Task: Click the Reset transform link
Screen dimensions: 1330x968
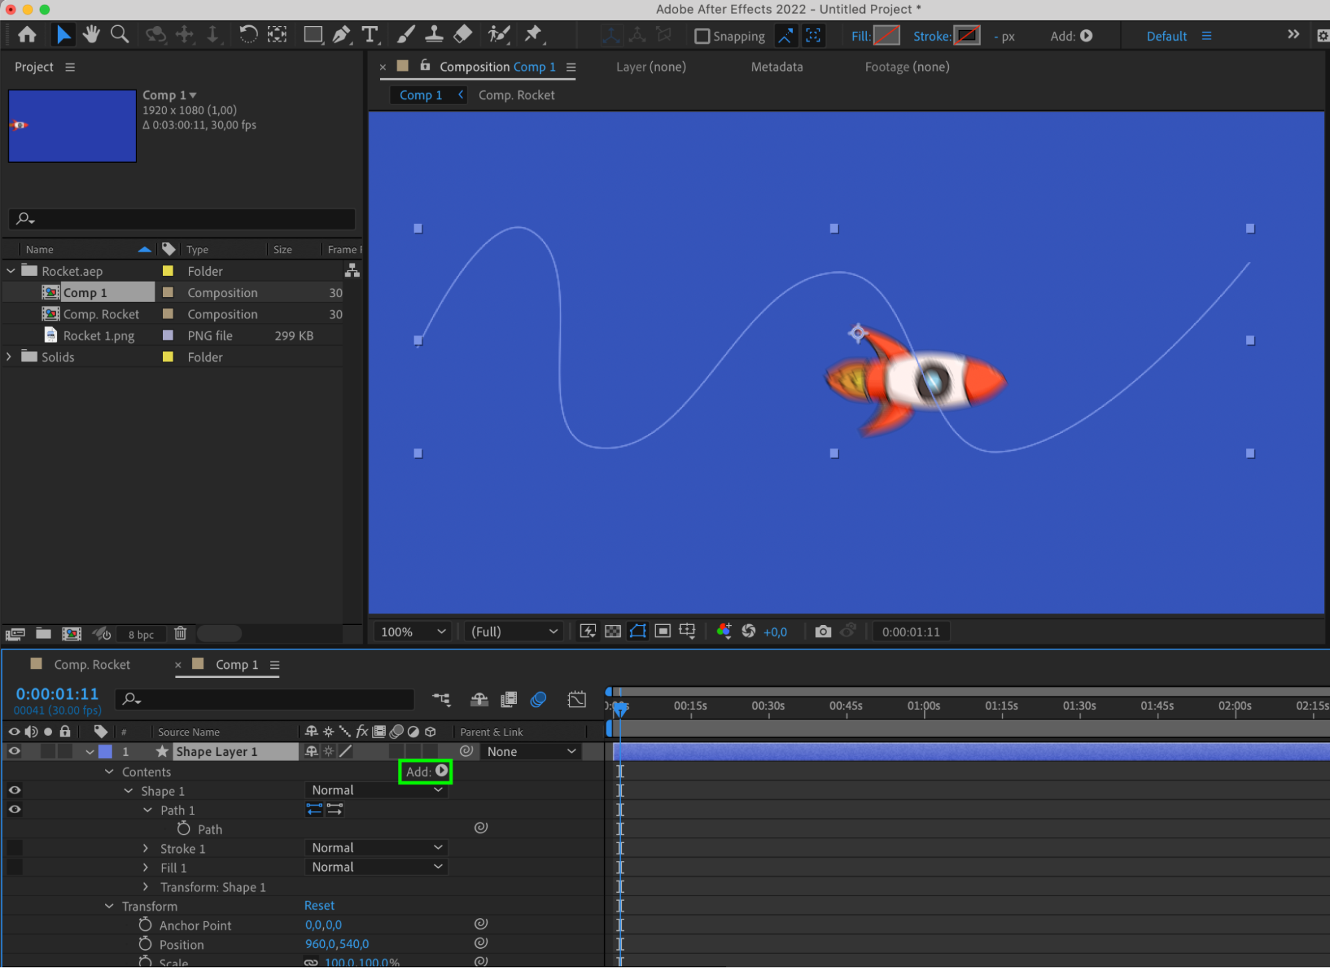Action: click(x=319, y=906)
